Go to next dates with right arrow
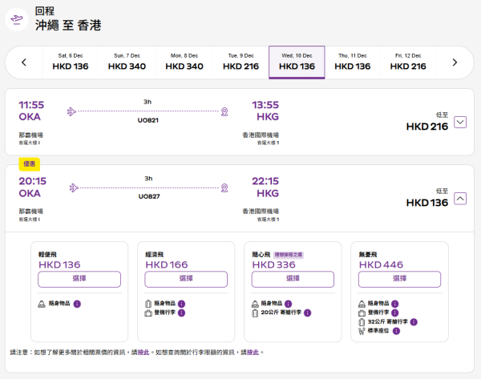This screenshot has height=379, width=481. pyautogui.click(x=455, y=62)
